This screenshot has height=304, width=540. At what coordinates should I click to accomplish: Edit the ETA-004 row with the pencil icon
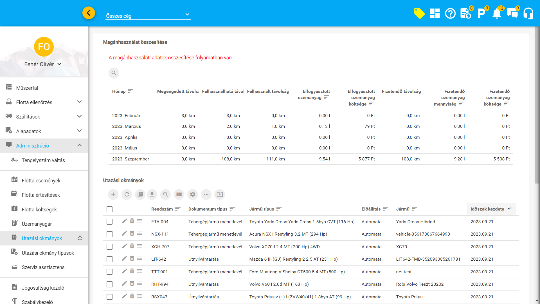pyautogui.click(x=124, y=221)
